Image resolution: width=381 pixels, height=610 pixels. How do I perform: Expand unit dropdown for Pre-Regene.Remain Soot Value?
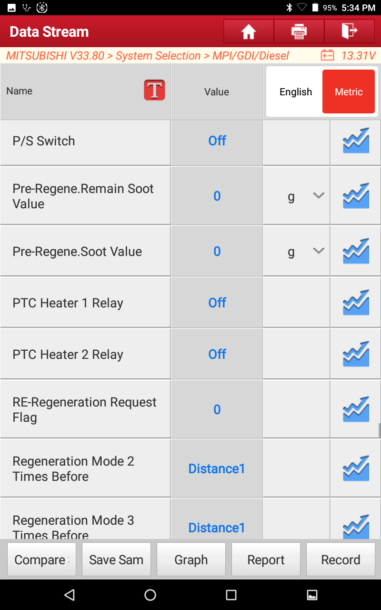[x=296, y=196]
